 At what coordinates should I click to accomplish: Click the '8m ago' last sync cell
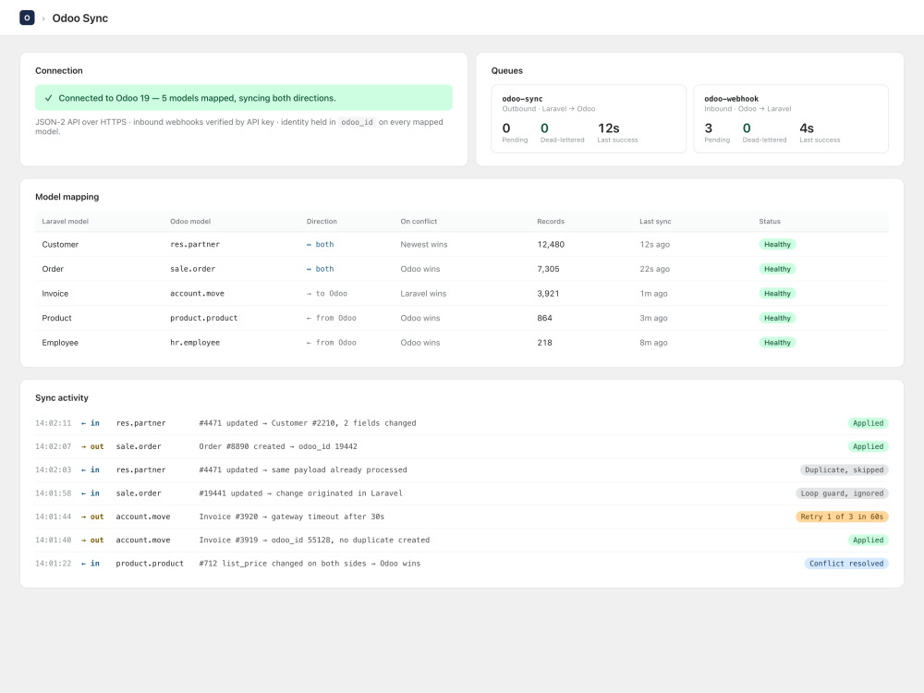653,343
